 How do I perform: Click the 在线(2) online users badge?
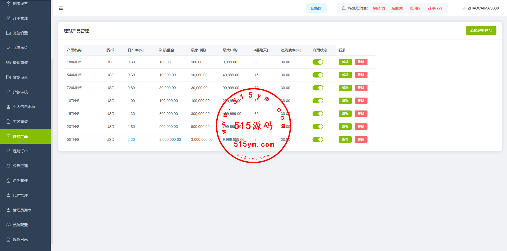(316, 8)
